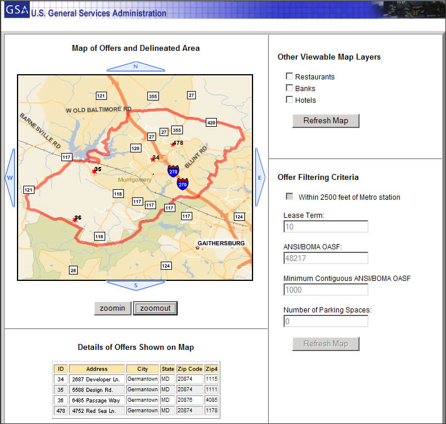
Task: Select address 6485 Passage Way
Action: point(97,400)
